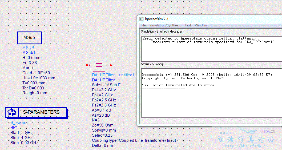The image size is (282, 150).
Task: Click the 'Copyright Agilent Technologies' line
Action: pyautogui.click(x=187, y=78)
